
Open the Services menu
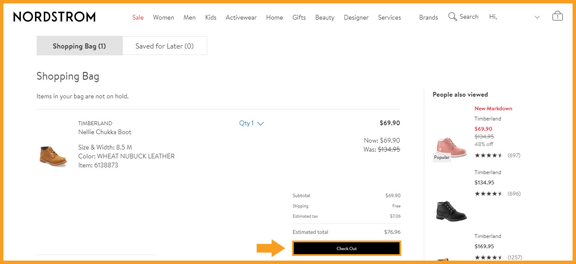pos(390,17)
